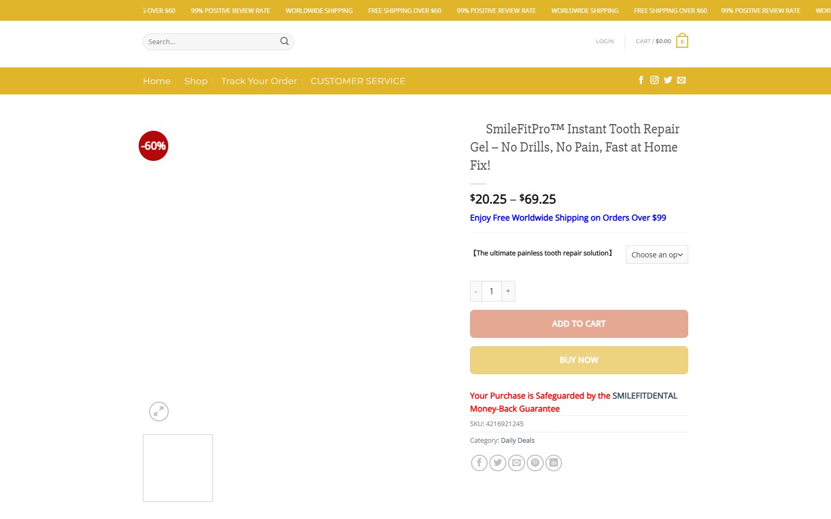Share product on Pinterest
This screenshot has width=831, height=519.
(x=535, y=462)
